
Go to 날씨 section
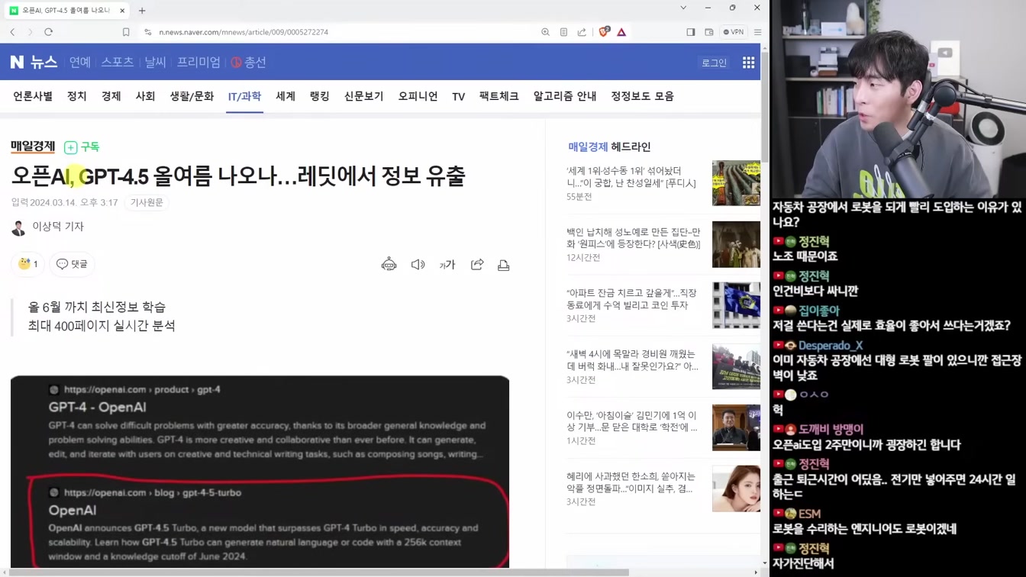tap(156, 62)
